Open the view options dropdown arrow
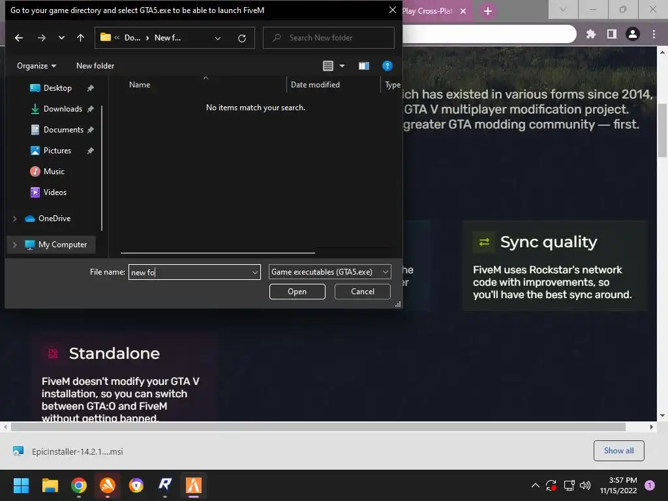The image size is (668, 501). (x=342, y=66)
